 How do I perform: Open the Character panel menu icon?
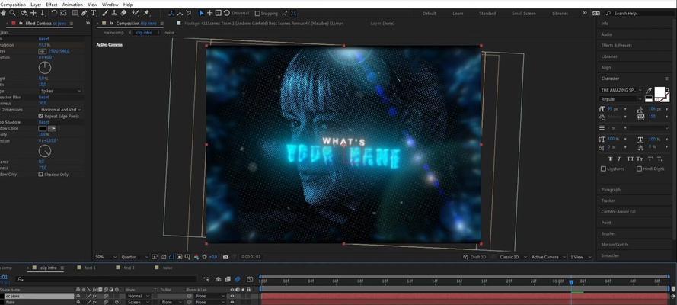click(x=666, y=79)
